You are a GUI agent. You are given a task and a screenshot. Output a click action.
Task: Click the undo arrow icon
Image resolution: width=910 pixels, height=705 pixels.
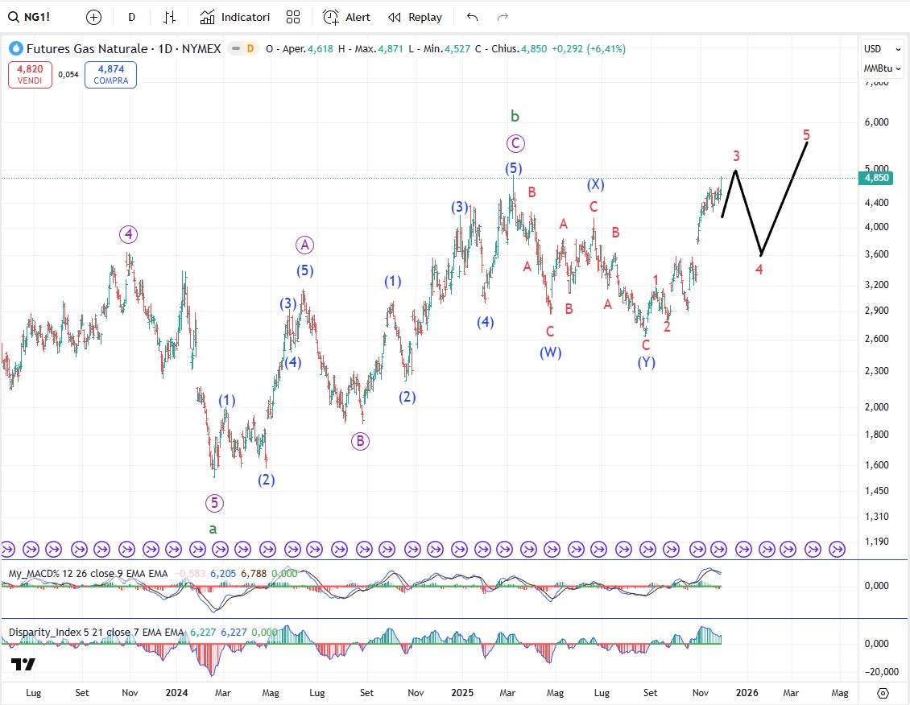[x=472, y=17]
